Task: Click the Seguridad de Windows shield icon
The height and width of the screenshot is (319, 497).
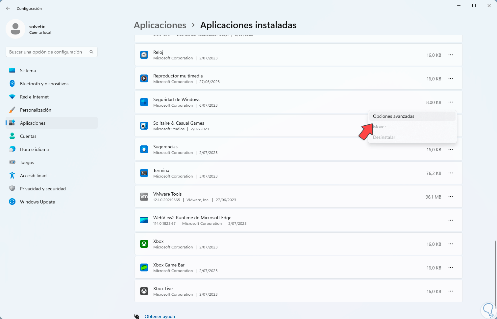Action: click(x=144, y=102)
